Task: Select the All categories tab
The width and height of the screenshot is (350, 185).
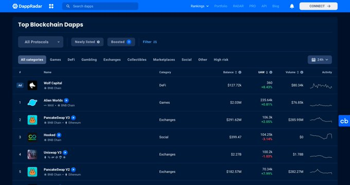Action: point(32,59)
